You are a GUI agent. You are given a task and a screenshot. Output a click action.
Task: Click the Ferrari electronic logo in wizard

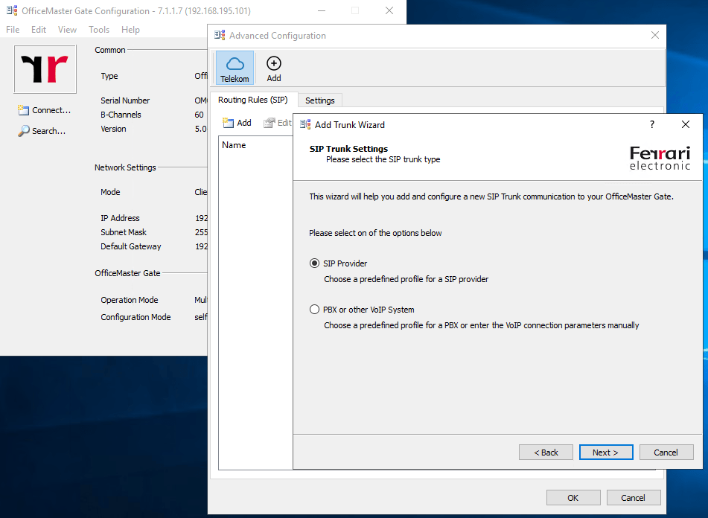pos(660,158)
